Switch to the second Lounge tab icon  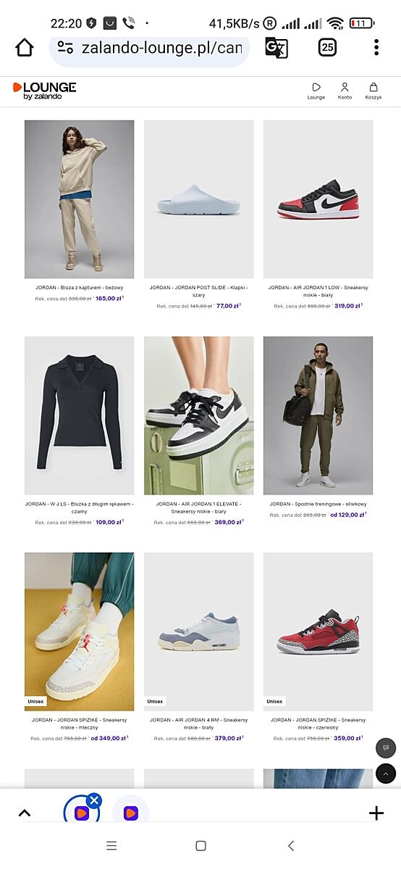(x=130, y=813)
